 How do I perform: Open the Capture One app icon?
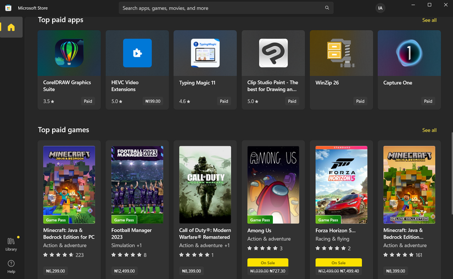[x=410, y=53]
